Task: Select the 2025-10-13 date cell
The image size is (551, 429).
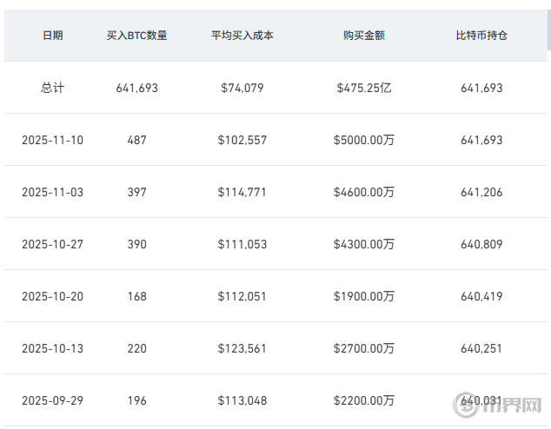Action: [x=53, y=348]
